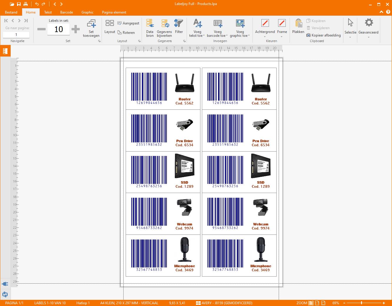This screenshot has height=306, width=392.
Task: Click Gegevens bijwerken to refresh data
Action: 164,28
